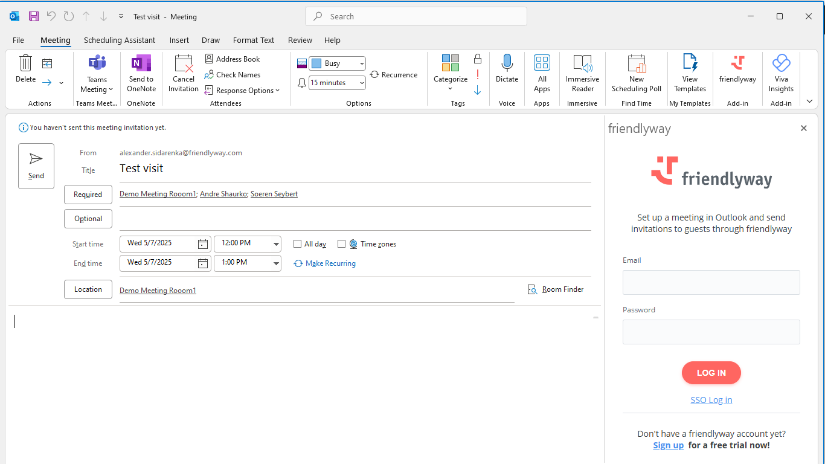The height and width of the screenshot is (464, 825).
Task: Open the Start time date picker calendar
Action: pos(203,244)
